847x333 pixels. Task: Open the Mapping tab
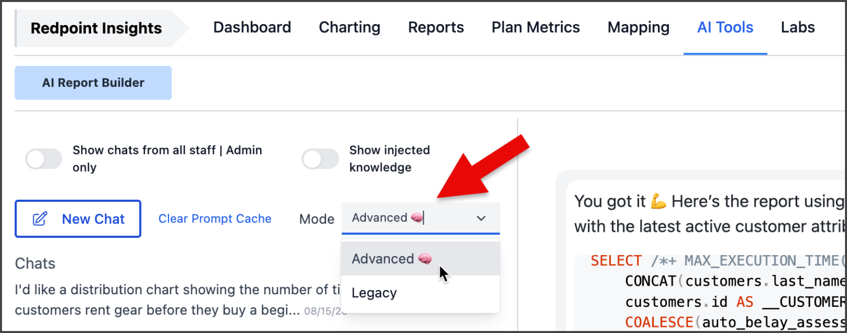(638, 27)
